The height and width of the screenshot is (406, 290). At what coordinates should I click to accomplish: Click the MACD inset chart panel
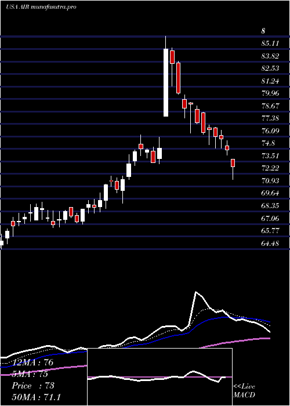pos(159,377)
